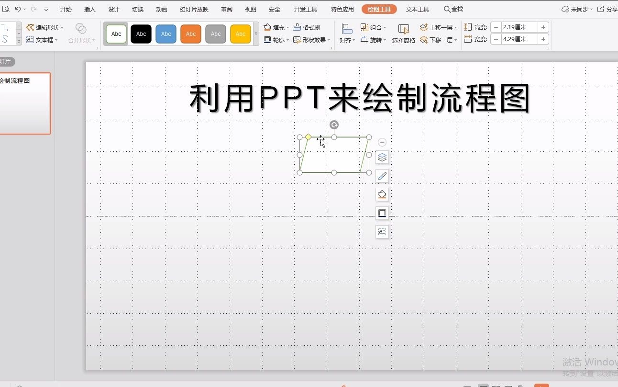
Task: Click the 填充 fill bucket icon
Action: [267, 28]
